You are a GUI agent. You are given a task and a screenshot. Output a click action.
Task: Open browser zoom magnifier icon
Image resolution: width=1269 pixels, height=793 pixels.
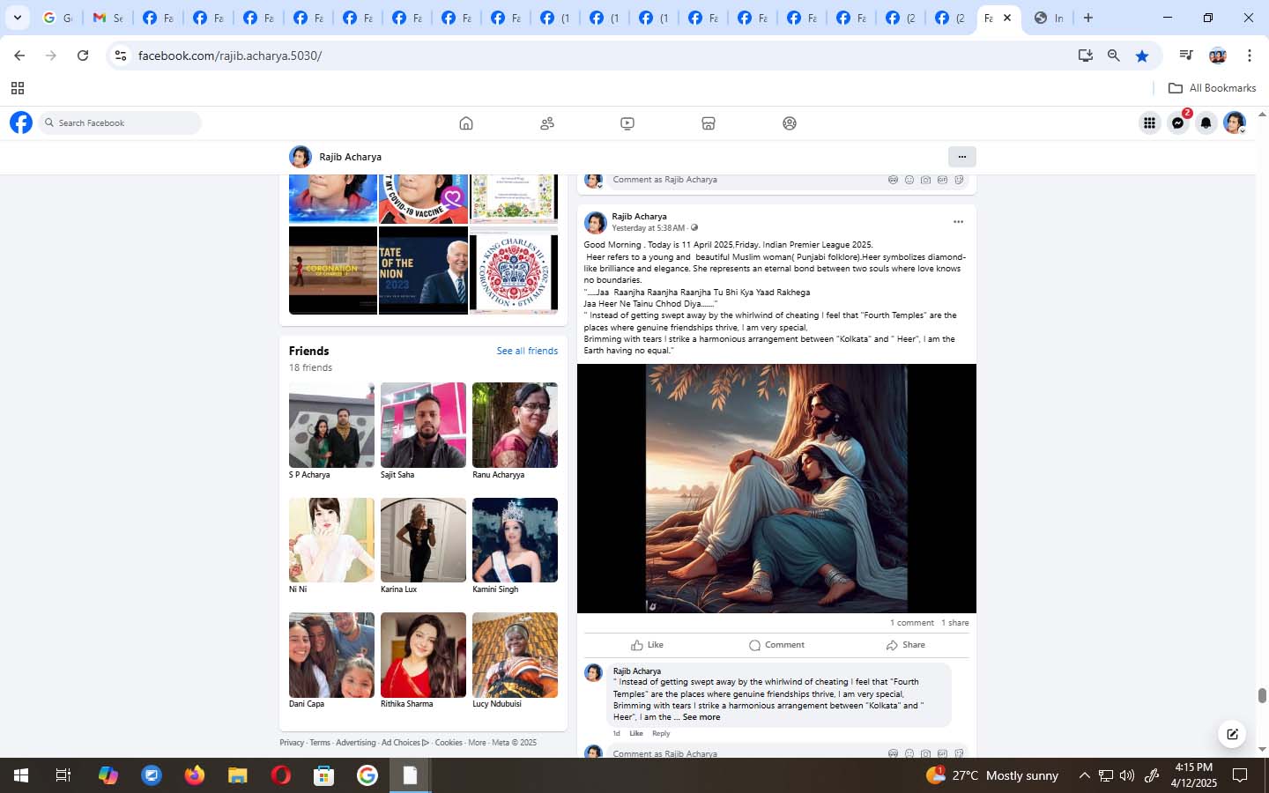point(1114,56)
